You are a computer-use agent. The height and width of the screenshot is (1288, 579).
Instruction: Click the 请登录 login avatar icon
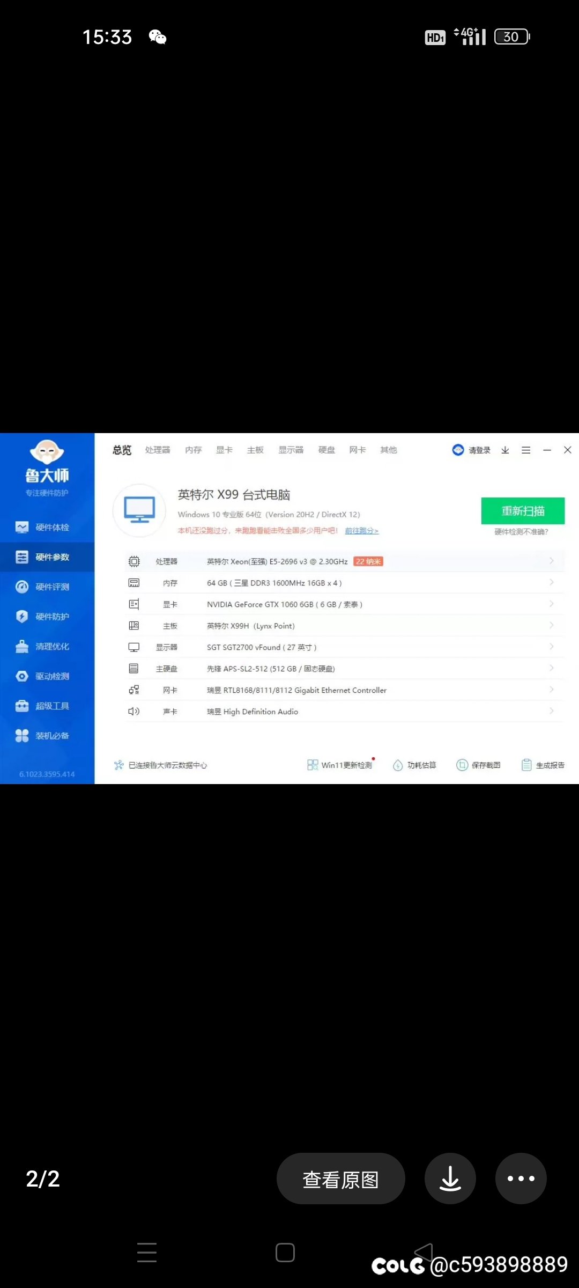pos(458,450)
